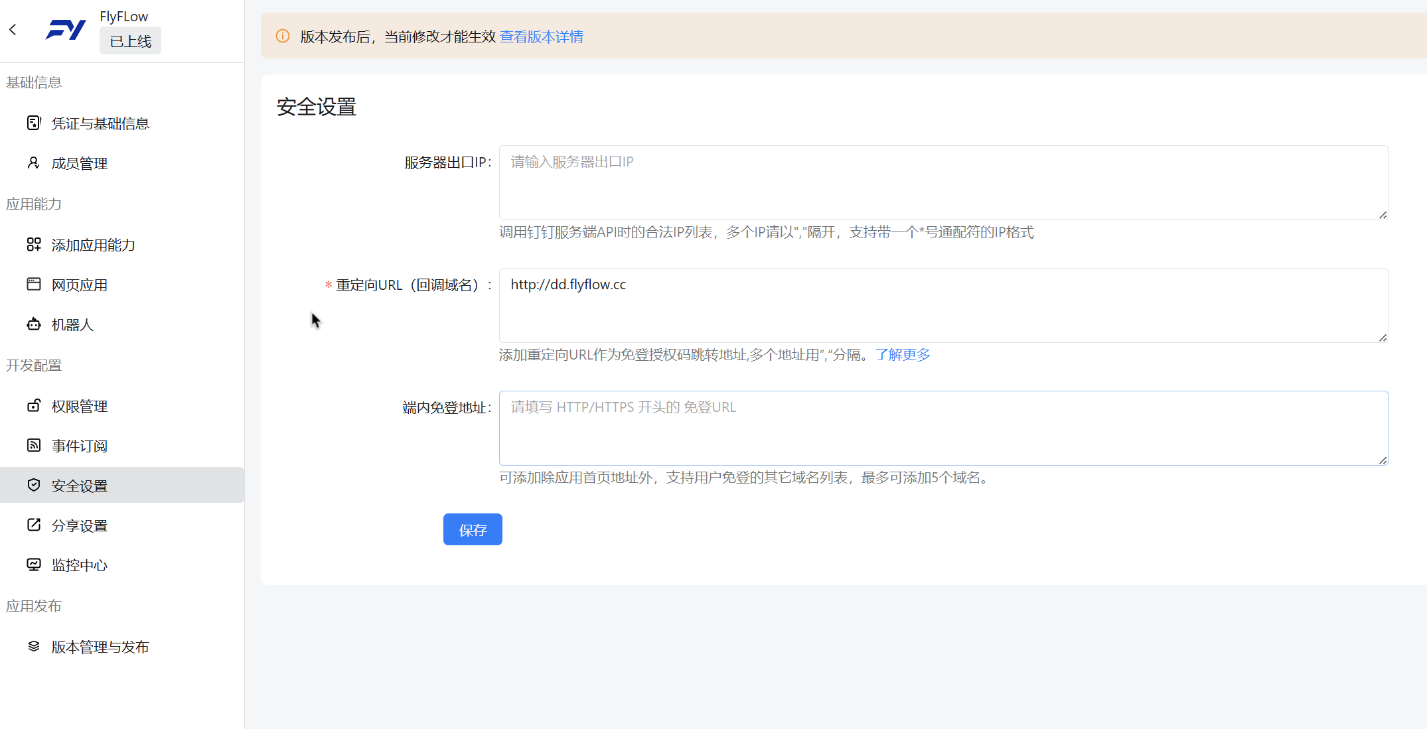This screenshot has height=729, width=1427.
Task: Open 事件订阅 page
Action: (x=122, y=446)
